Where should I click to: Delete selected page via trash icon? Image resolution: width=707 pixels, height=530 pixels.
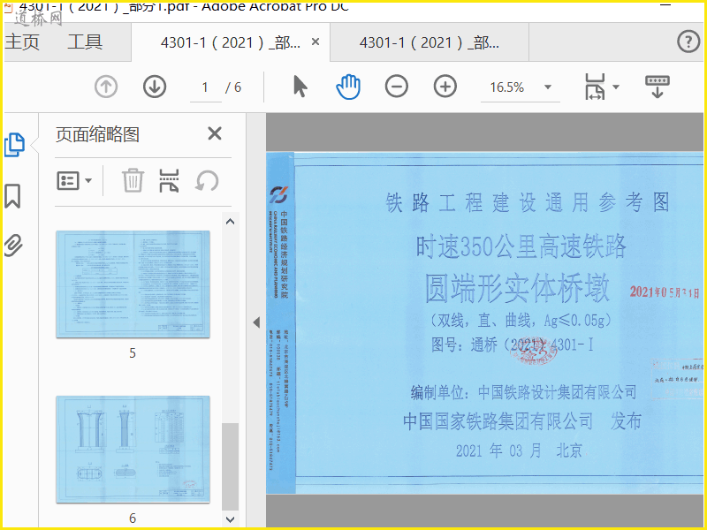[x=133, y=180]
